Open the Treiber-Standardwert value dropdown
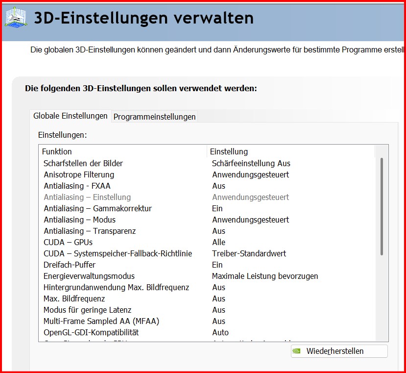Viewport: 406px width, 373px height. (249, 253)
